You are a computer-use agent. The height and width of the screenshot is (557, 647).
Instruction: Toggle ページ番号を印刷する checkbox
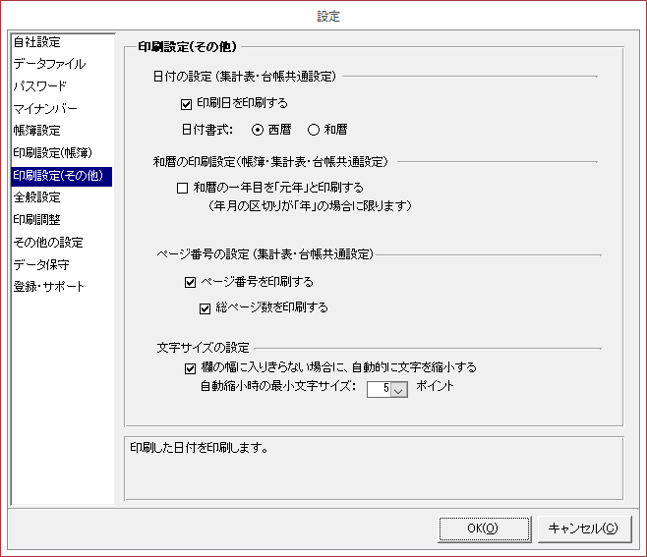coord(190,282)
